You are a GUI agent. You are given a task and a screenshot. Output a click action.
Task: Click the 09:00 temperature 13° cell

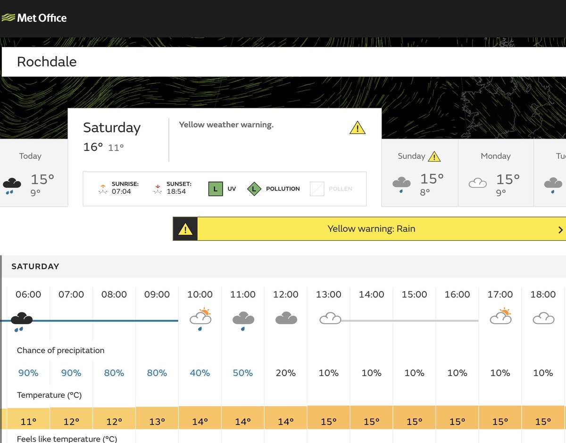[157, 418]
